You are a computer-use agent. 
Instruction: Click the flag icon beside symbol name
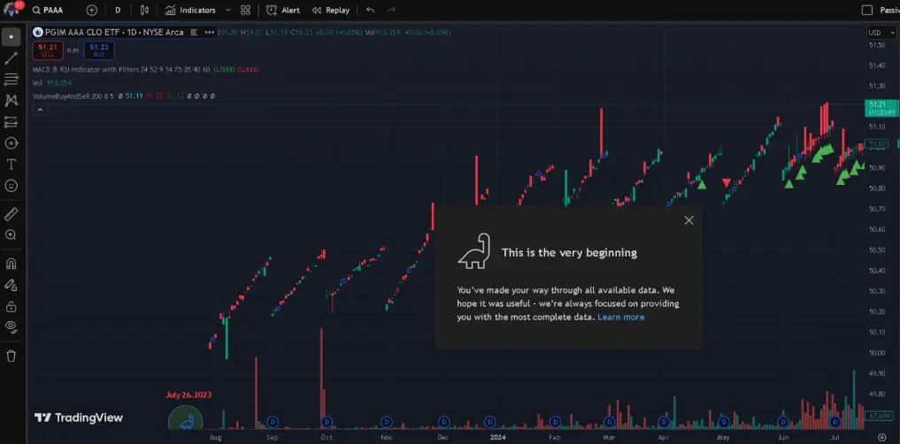[194, 32]
